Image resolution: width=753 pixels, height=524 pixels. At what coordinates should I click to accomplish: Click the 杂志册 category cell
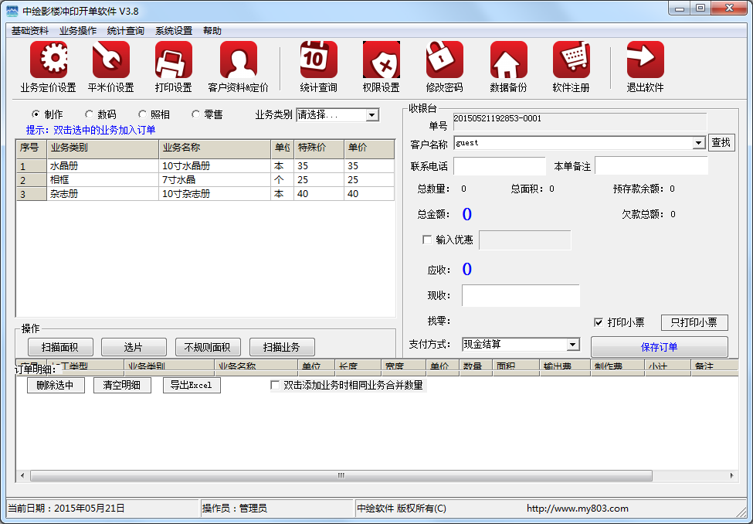[x=103, y=194]
